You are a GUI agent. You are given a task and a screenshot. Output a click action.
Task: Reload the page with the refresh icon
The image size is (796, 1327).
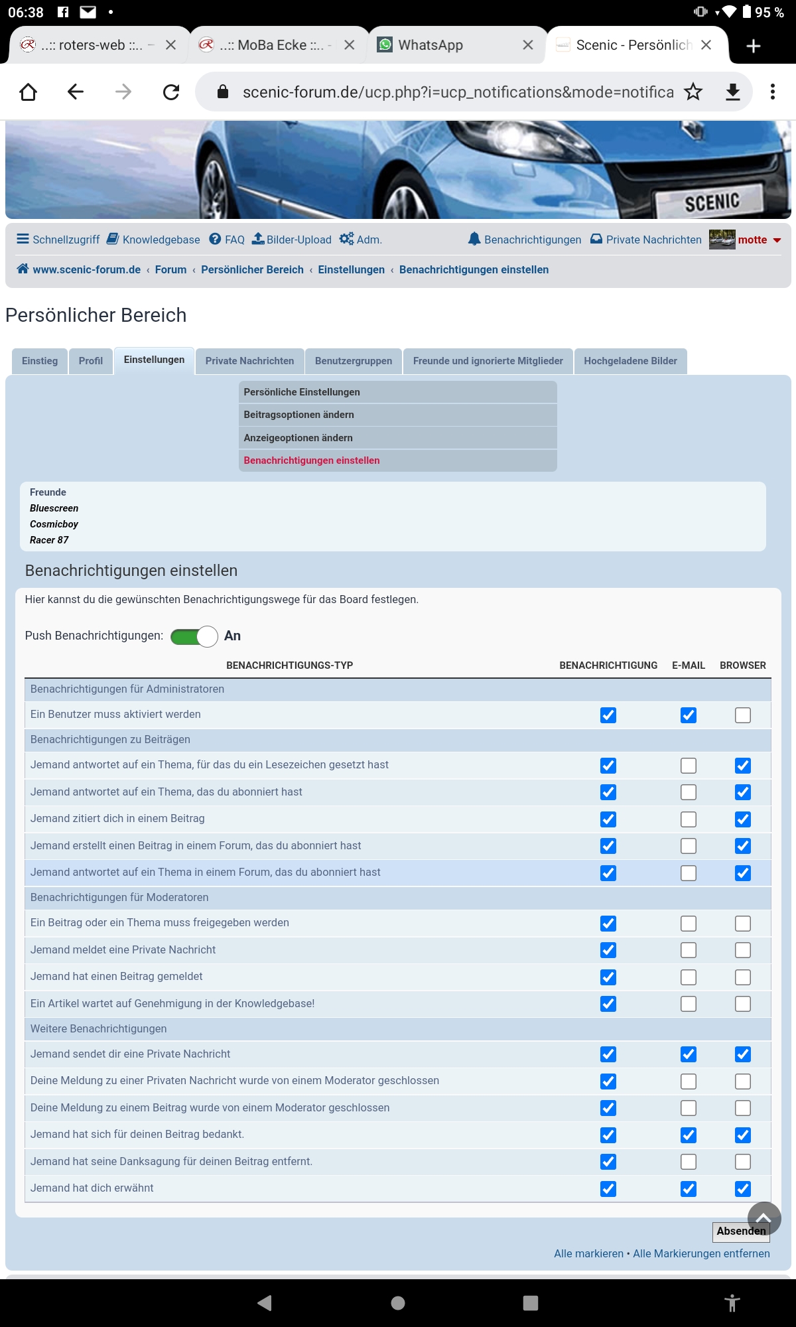tap(171, 92)
